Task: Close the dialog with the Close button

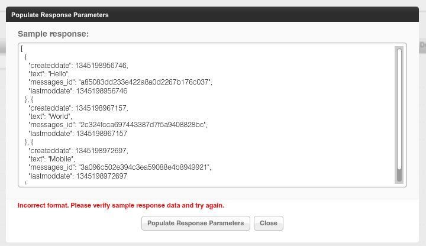Action: point(269,223)
